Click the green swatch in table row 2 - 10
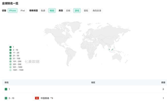This screenshot has height=101, width=167. tap(6, 98)
